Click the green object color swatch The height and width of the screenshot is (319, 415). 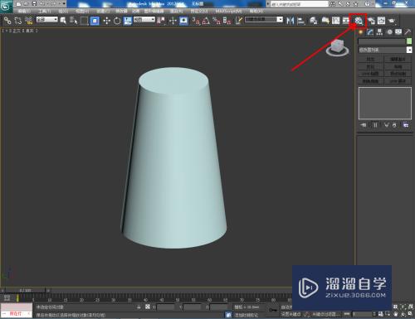(x=409, y=41)
